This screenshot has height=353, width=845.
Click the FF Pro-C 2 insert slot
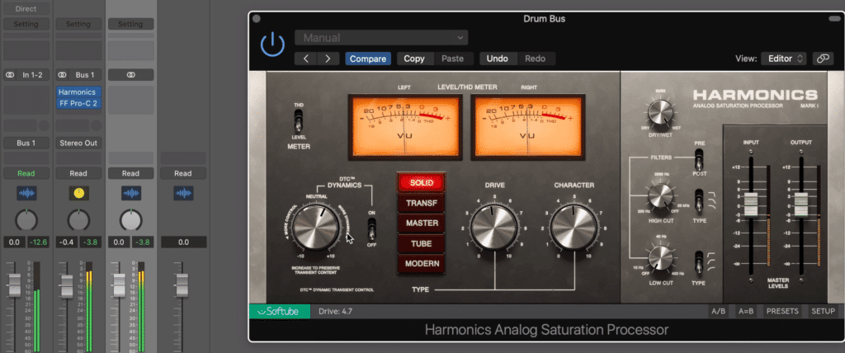pyautogui.click(x=78, y=103)
